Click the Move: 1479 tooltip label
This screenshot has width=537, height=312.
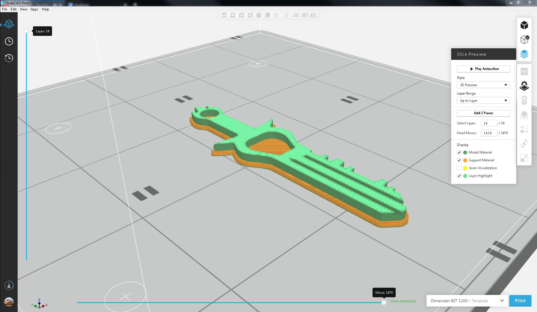point(384,293)
